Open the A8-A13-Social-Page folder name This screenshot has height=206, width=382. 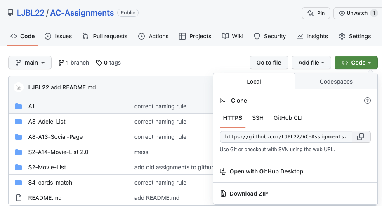[56, 137]
